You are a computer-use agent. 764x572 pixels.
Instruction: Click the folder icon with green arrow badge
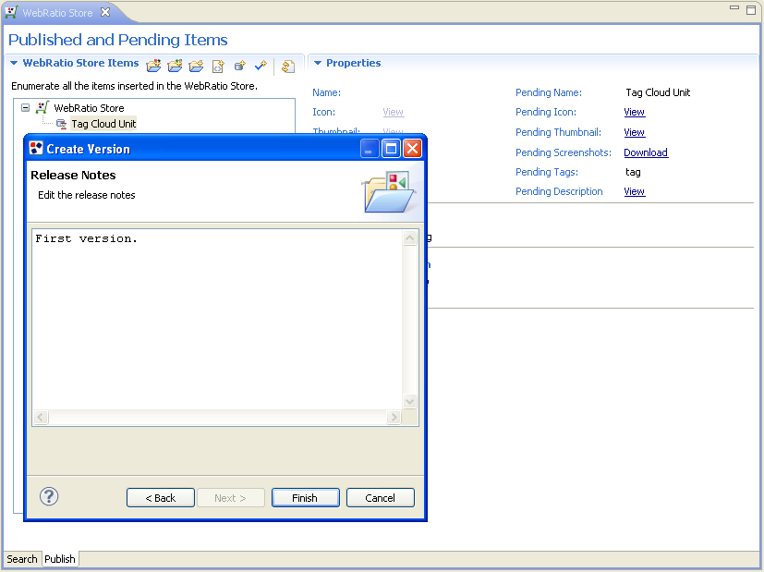[175, 66]
